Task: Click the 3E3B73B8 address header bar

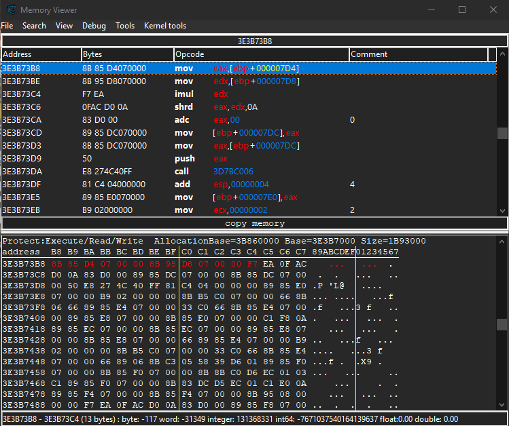Action: click(254, 41)
